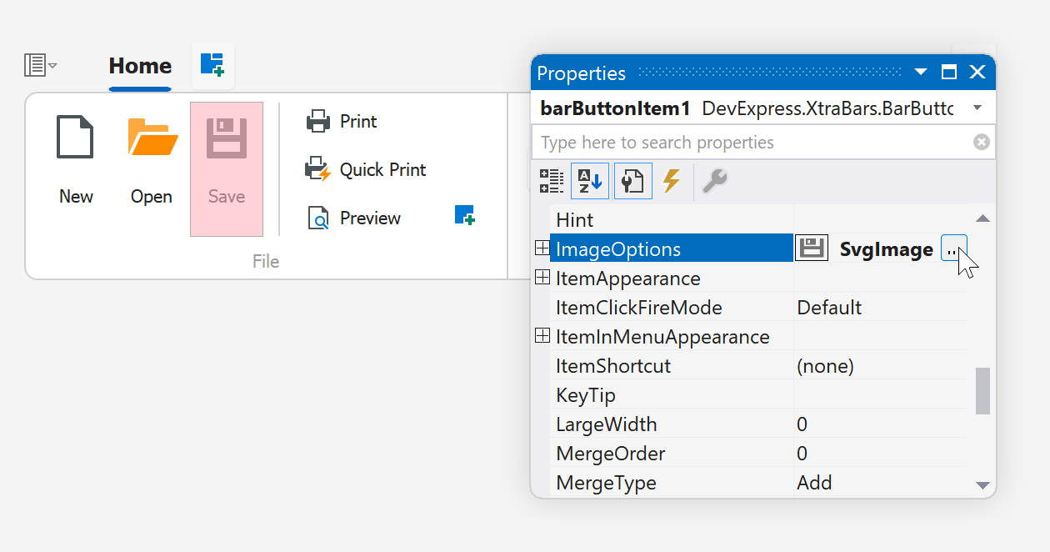
Task: Add a new ribbon page next to Home
Action: point(212,65)
